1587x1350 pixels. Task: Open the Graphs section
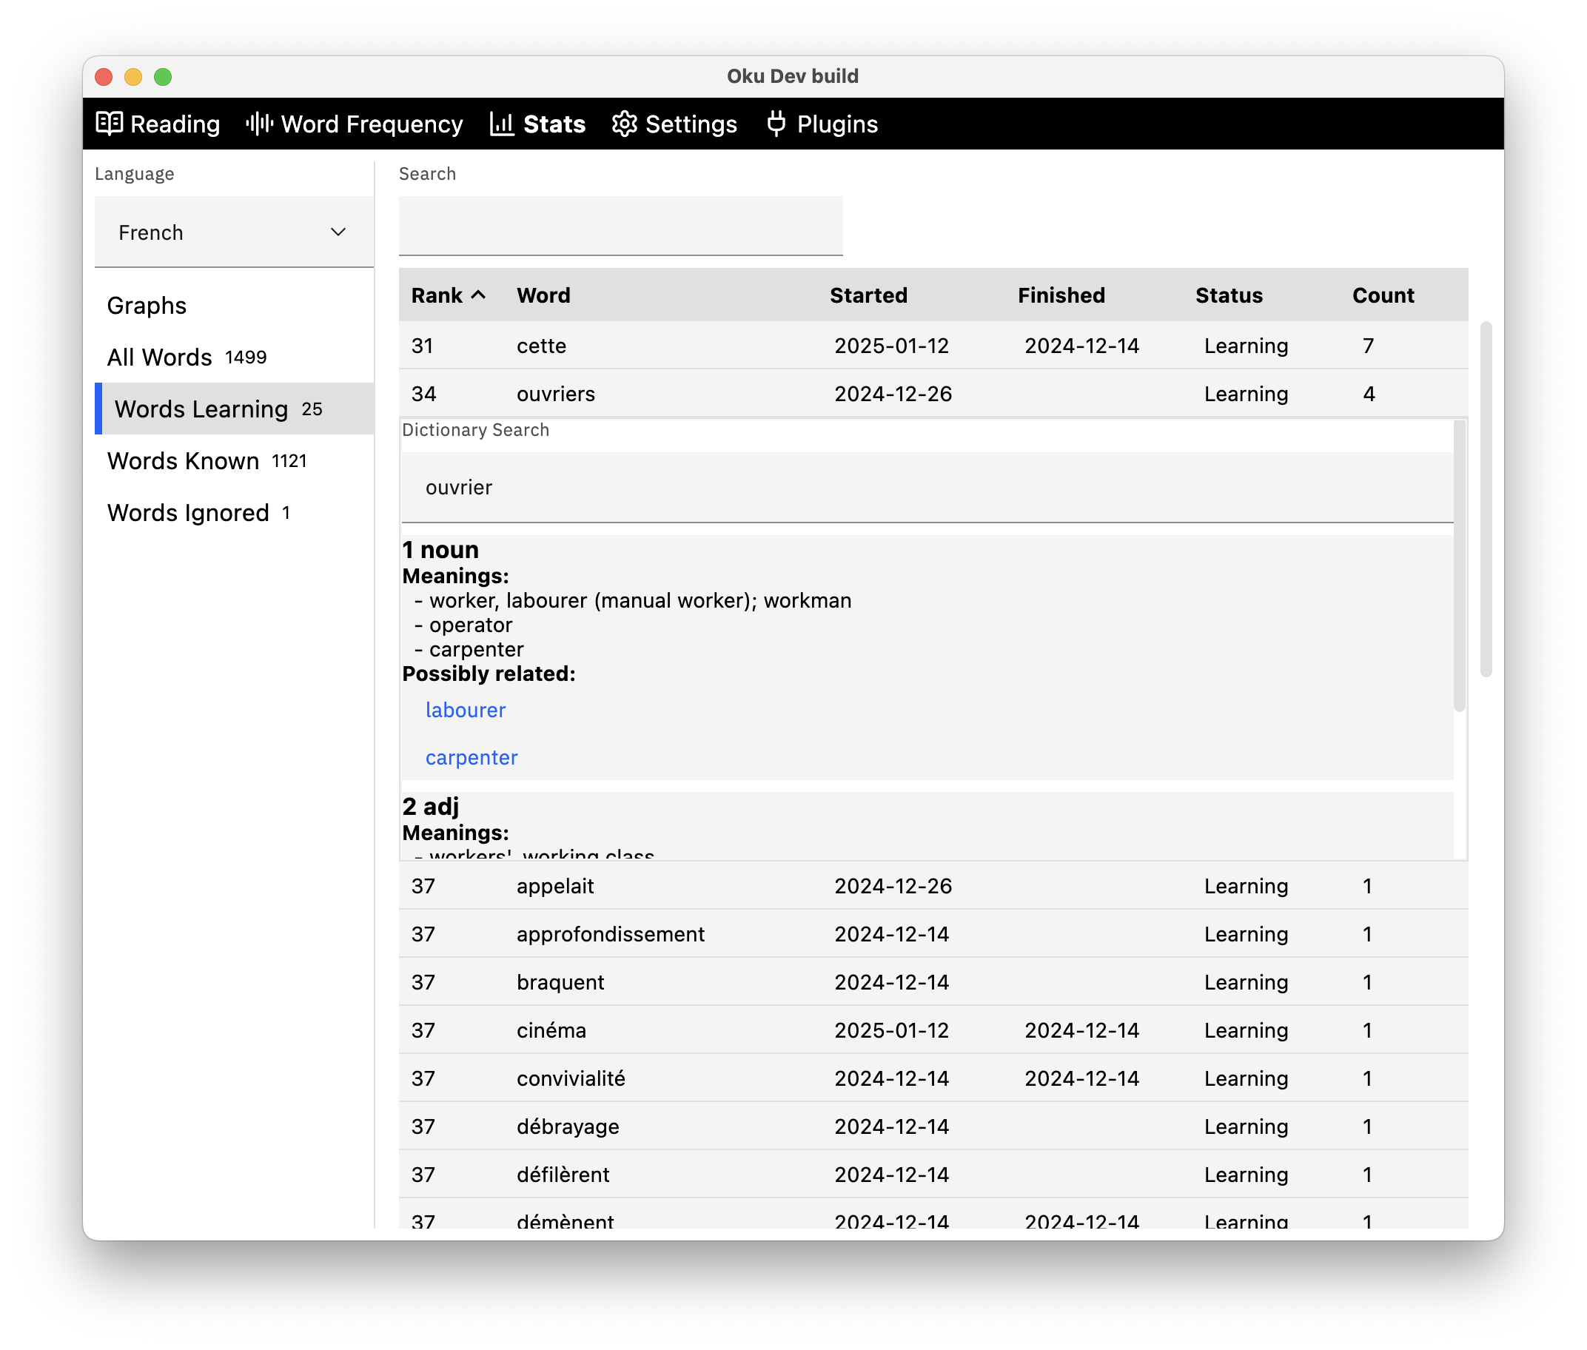(147, 306)
